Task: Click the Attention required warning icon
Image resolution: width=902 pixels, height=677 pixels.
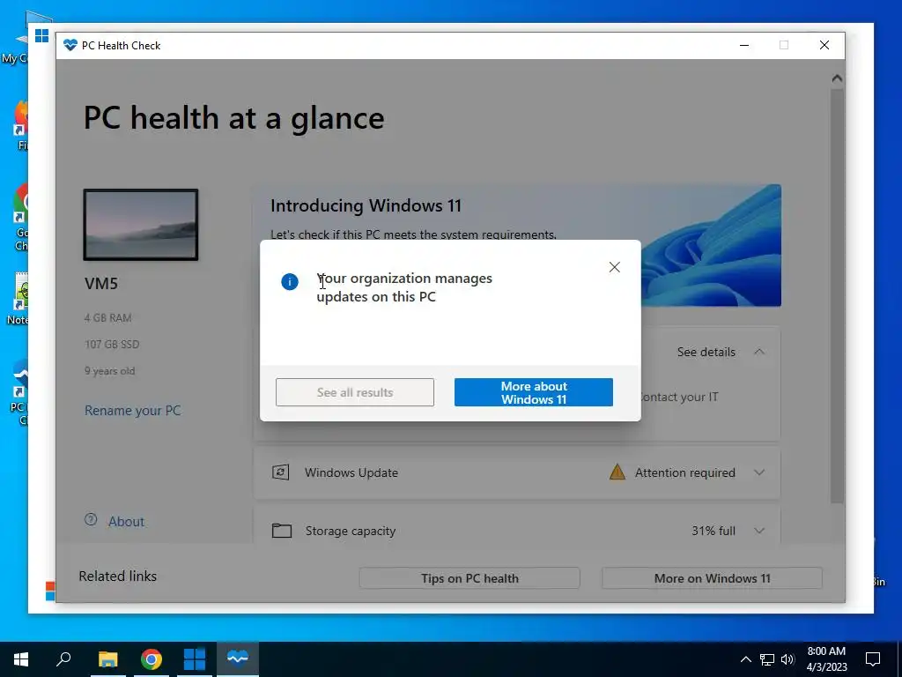Action: point(617,472)
